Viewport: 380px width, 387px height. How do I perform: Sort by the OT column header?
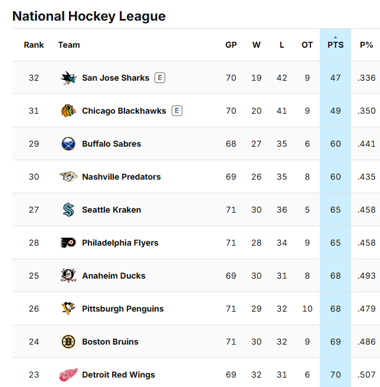tap(307, 45)
